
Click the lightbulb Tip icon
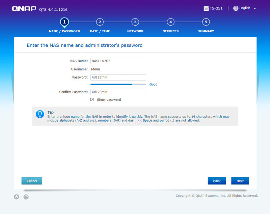click(40, 114)
